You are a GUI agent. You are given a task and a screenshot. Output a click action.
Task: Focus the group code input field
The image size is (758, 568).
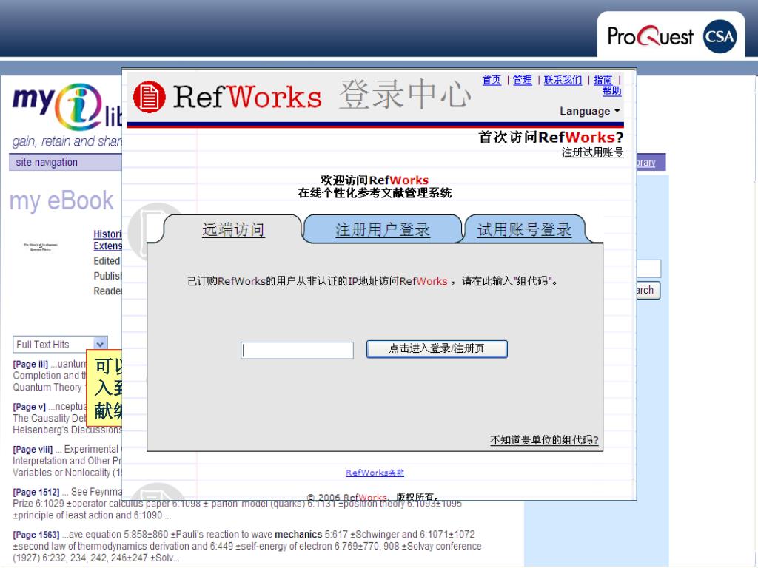point(298,350)
